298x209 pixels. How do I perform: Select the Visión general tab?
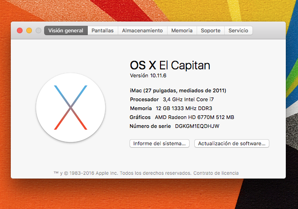66,30
